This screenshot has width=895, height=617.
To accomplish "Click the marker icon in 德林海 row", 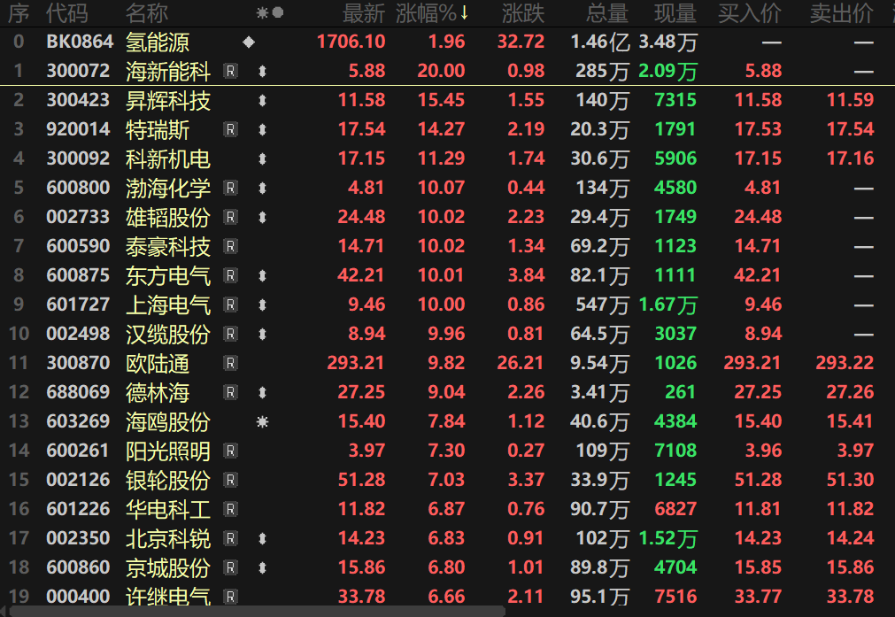I will [x=263, y=392].
